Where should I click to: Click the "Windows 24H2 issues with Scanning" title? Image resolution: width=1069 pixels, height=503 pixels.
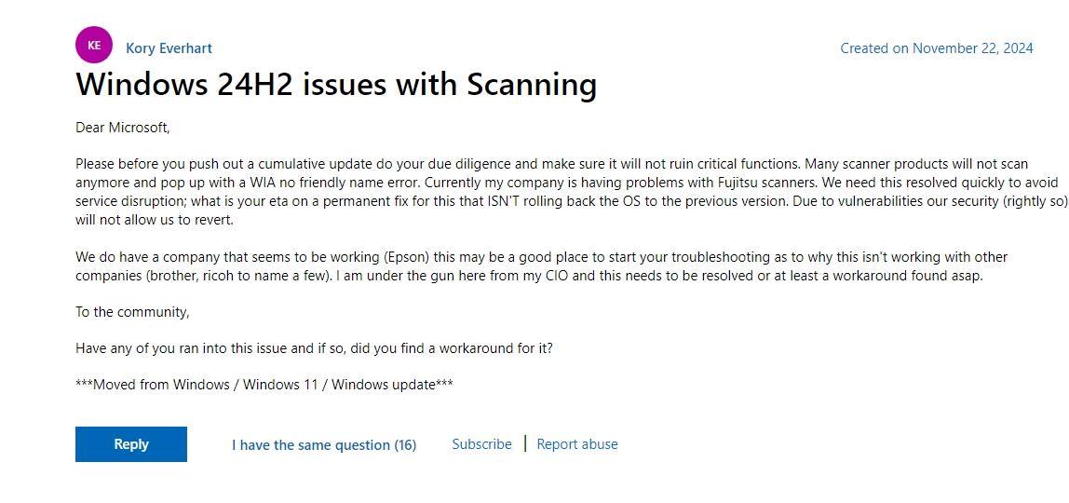[x=336, y=84]
